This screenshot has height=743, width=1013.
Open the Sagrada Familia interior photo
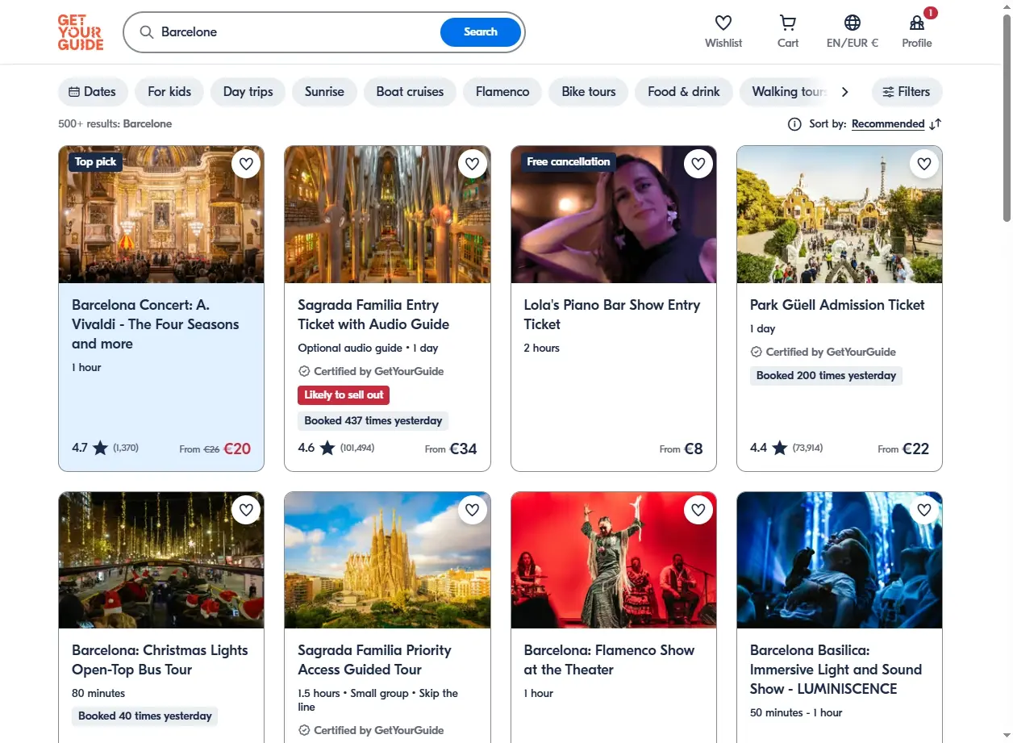(387, 215)
